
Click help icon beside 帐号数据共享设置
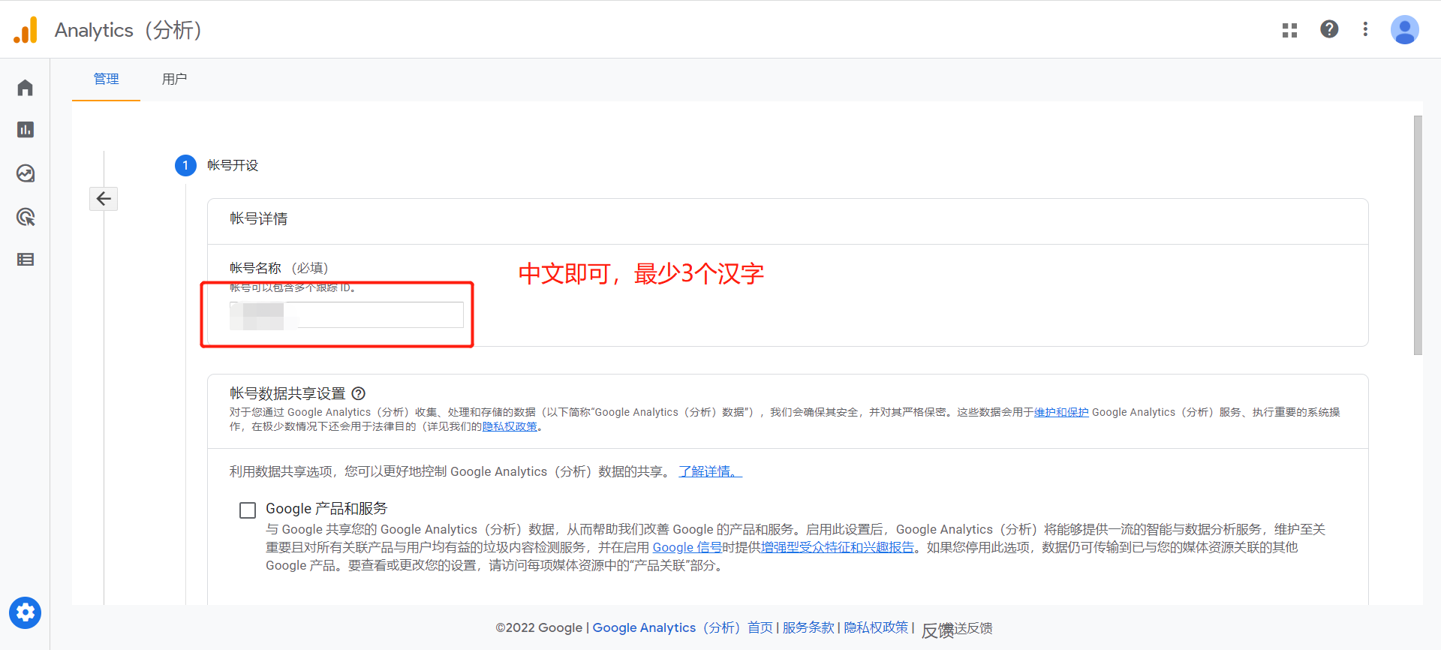(x=359, y=393)
